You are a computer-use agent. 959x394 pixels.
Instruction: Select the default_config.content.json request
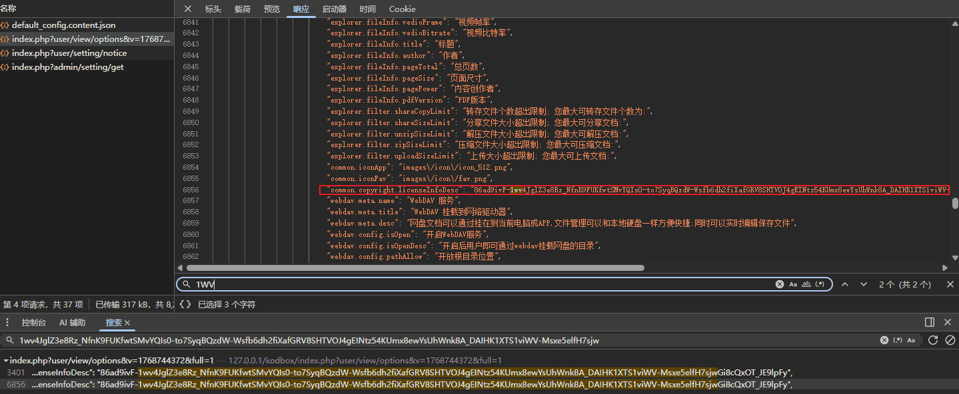(63, 25)
